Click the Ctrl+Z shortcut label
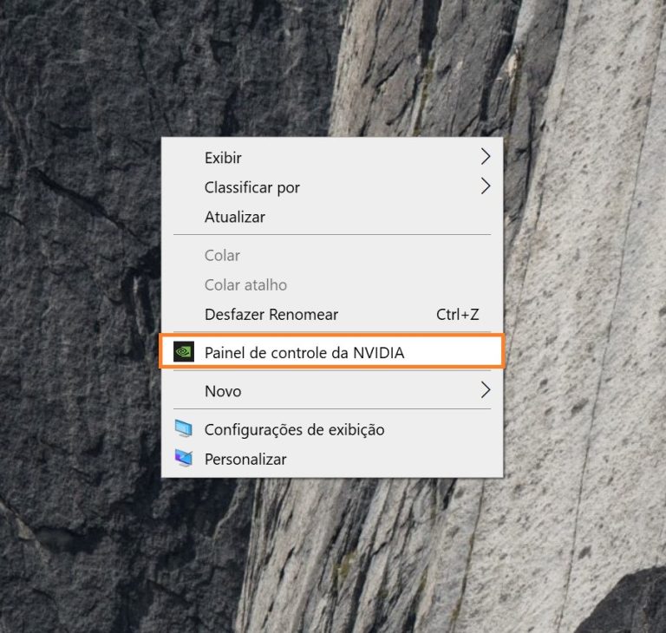This screenshot has width=666, height=633. tap(457, 315)
